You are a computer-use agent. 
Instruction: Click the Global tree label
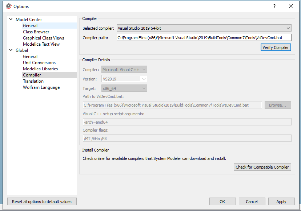click(22, 50)
